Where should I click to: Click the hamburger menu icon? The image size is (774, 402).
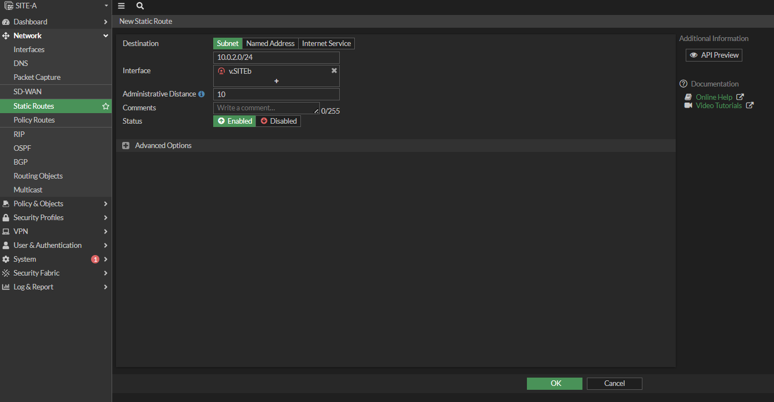[122, 6]
